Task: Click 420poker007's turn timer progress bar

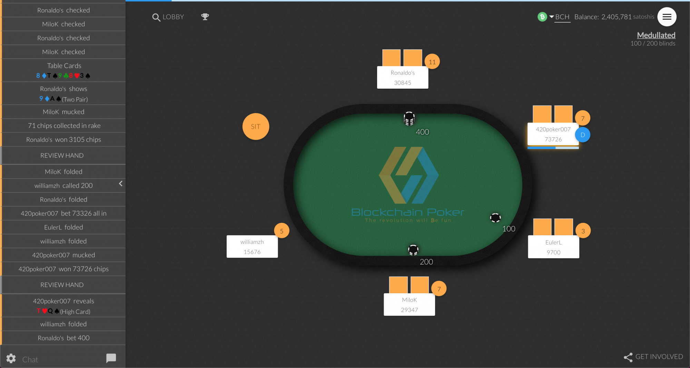Action: [553, 148]
